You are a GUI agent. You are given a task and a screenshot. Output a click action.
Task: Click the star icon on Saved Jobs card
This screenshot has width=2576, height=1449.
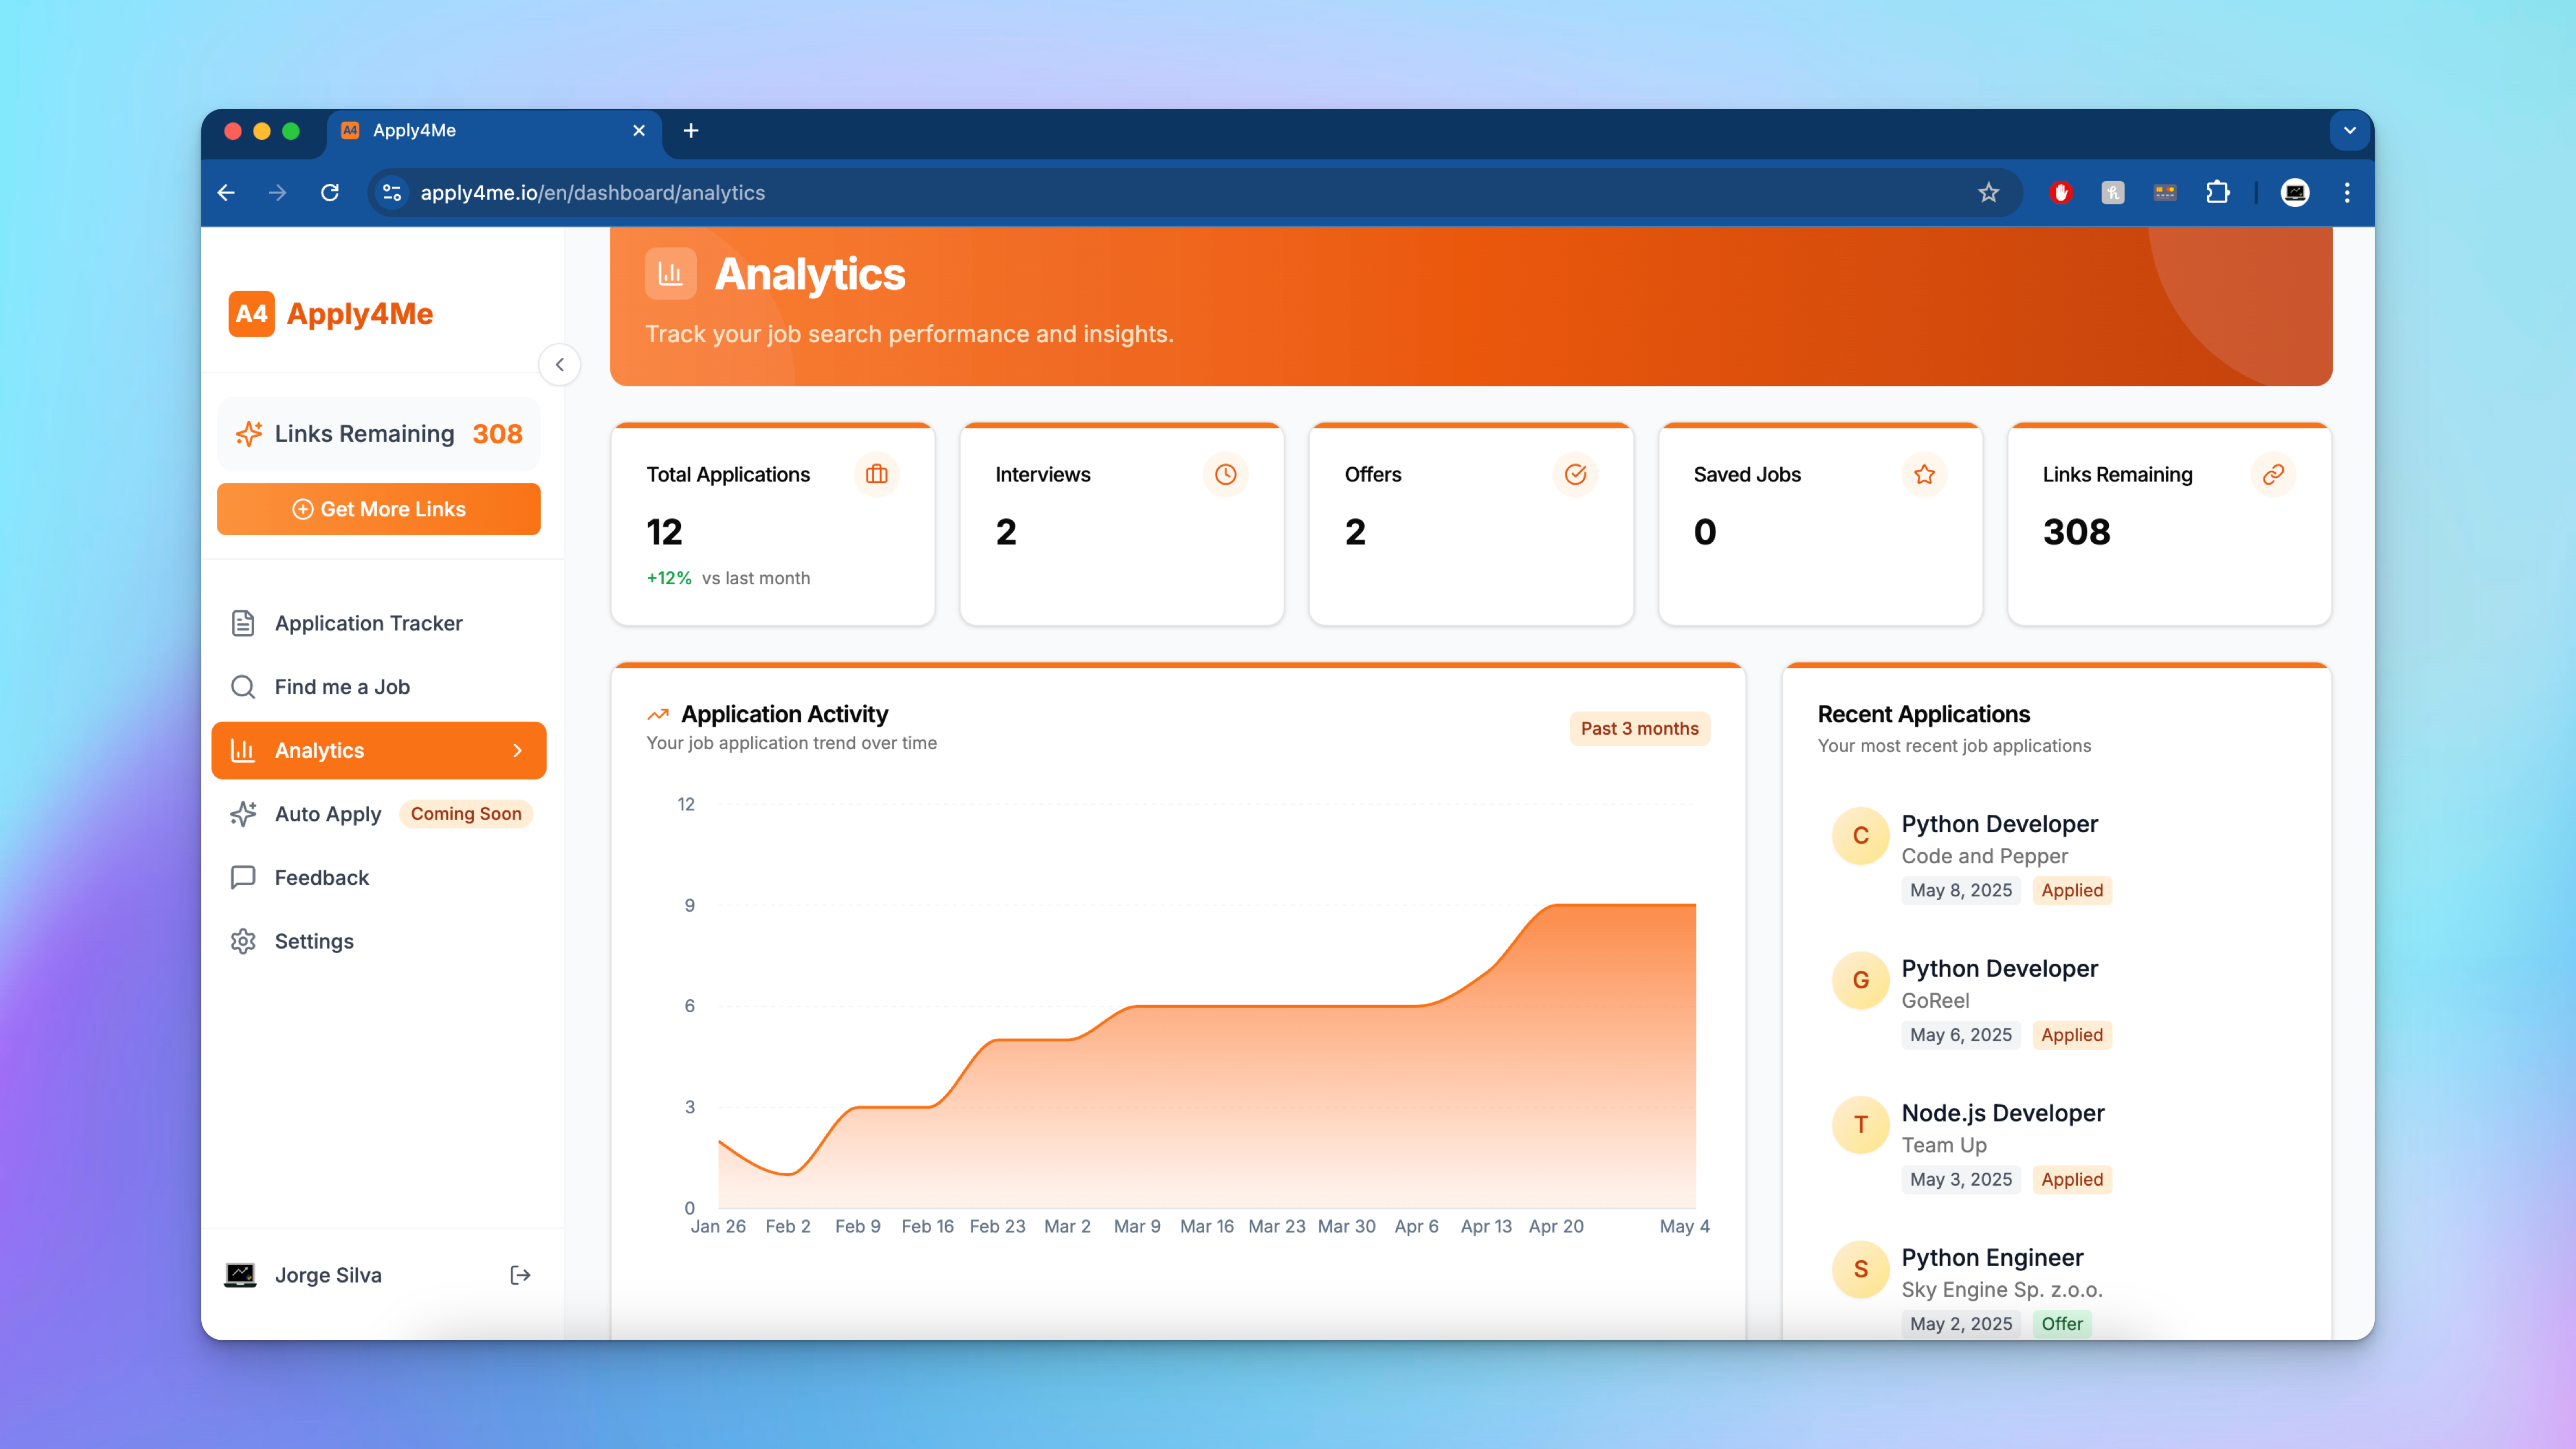click(1924, 474)
